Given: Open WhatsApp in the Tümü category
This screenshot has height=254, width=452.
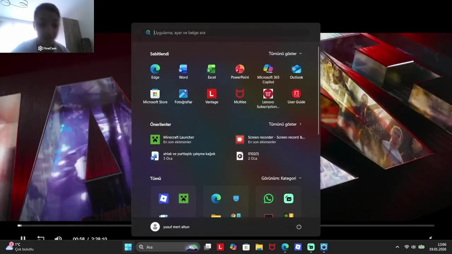Looking at the screenshot, I should pos(268,199).
